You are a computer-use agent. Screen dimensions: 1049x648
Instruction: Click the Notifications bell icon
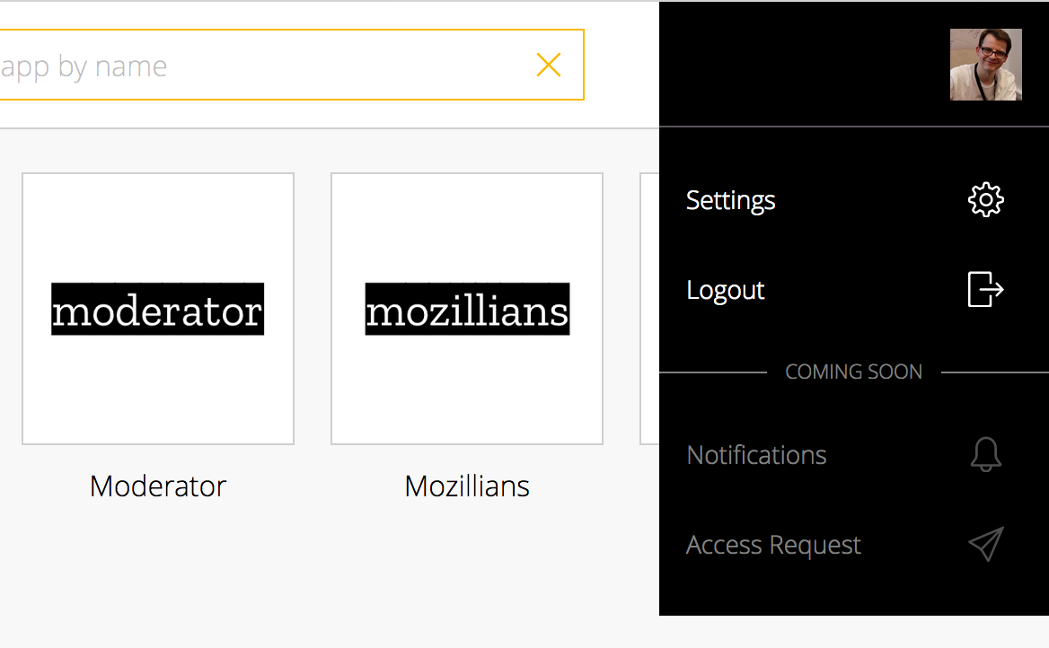[985, 455]
